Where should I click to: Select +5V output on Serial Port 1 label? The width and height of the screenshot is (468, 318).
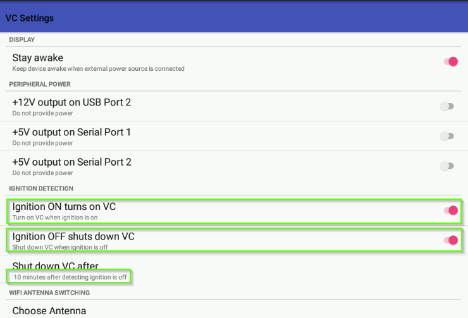71,132
